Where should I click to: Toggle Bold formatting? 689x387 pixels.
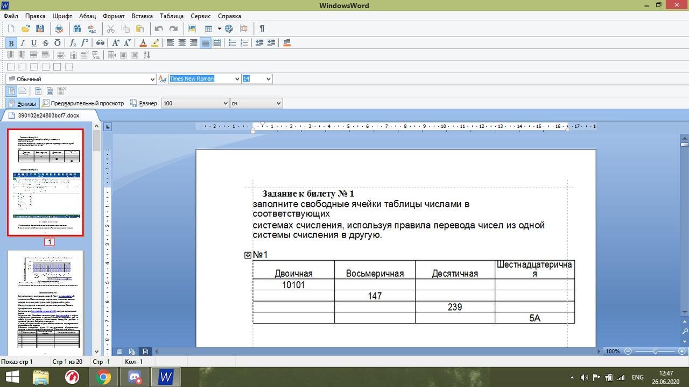click(x=11, y=43)
